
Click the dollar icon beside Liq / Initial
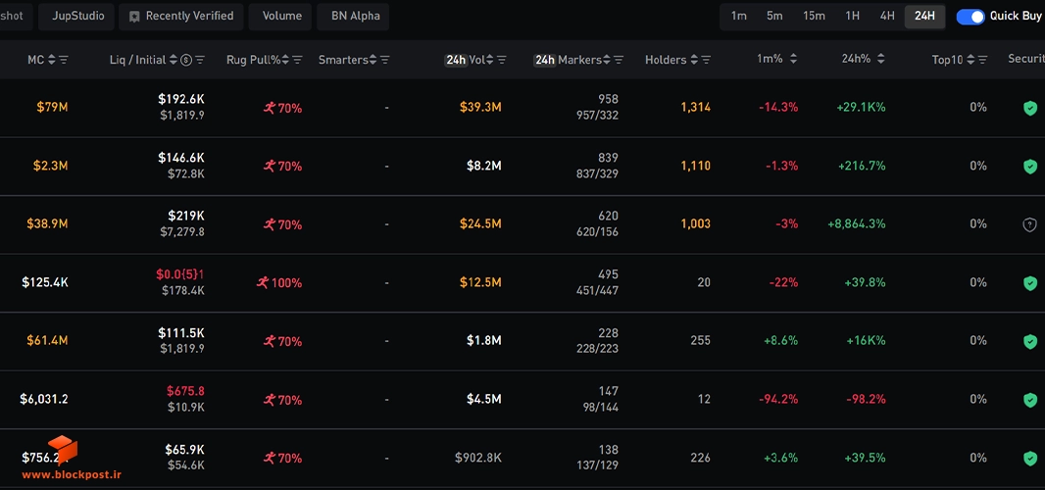[x=186, y=60]
